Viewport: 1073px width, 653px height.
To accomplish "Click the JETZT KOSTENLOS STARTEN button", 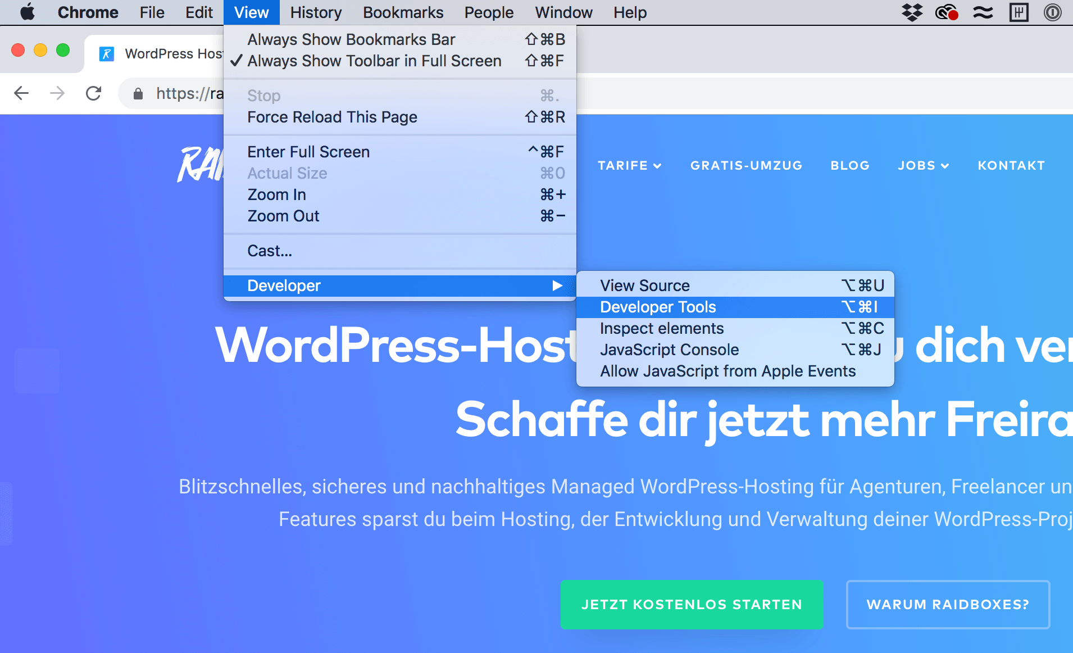I will pyautogui.click(x=691, y=604).
